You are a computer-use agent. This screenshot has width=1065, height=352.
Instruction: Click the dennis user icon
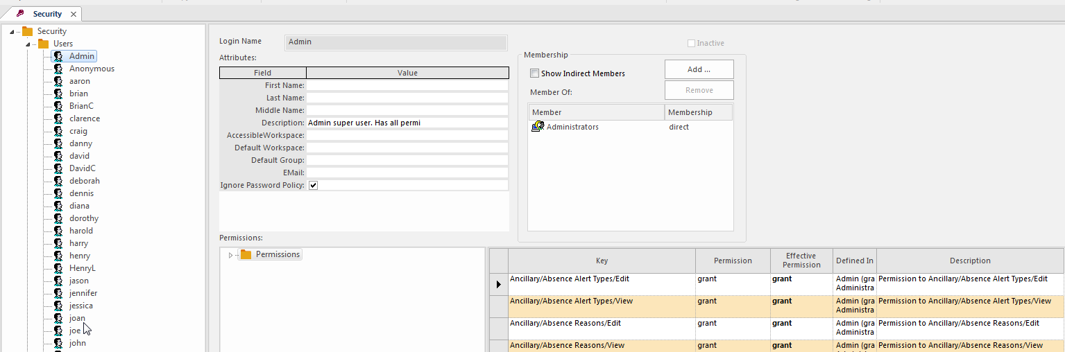pyautogui.click(x=58, y=193)
